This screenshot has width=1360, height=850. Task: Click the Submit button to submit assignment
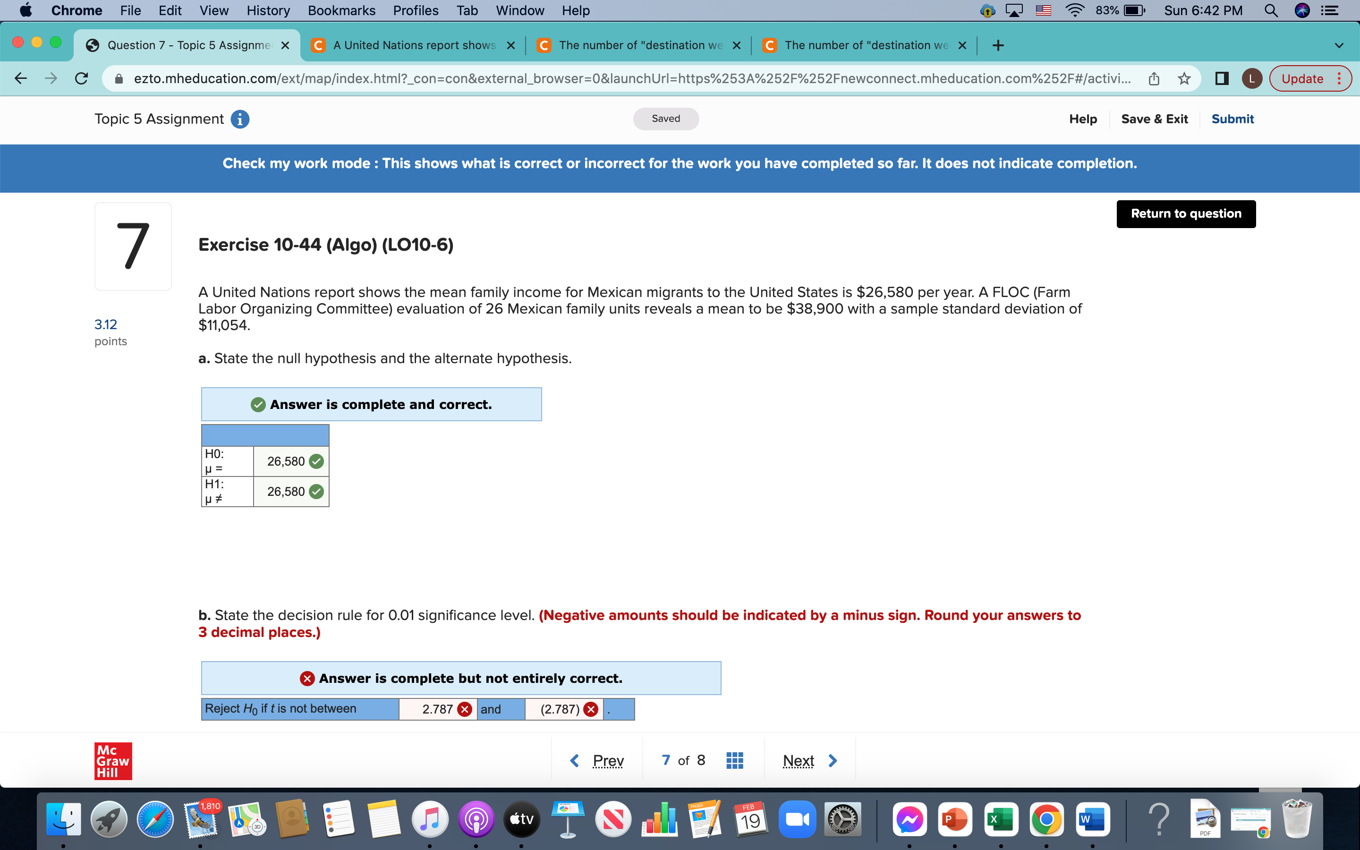click(x=1232, y=119)
